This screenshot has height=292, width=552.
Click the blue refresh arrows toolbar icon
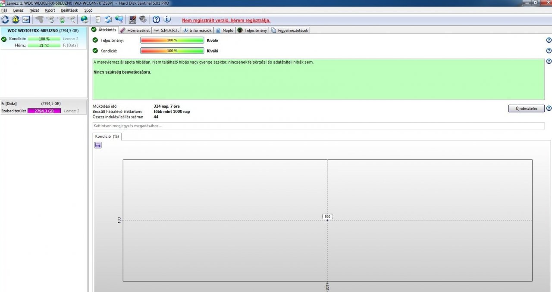(5, 19)
